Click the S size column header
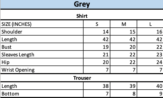 [x=97, y=24]
